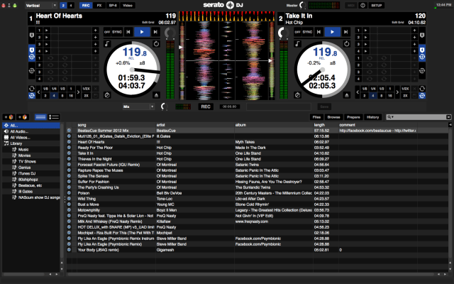The width and height of the screenshot is (454, 284).
Task: Jump to the previous track on deck 2
Action: tap(319, 32)
